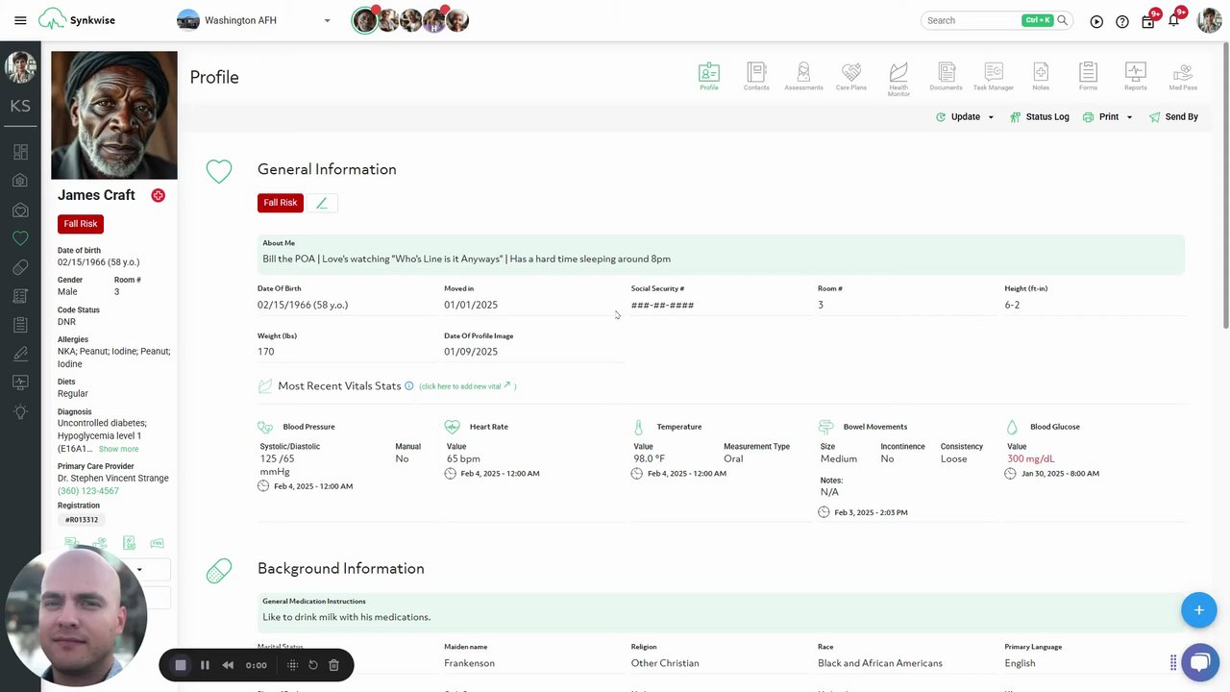1230x692 pixels.
Task: Click the blue plus floating button
Action: (x=1198, y=610)
